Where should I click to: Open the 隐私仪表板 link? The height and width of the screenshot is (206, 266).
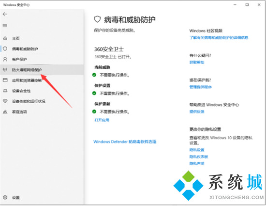pyautogui.click(x=199, y=157)
